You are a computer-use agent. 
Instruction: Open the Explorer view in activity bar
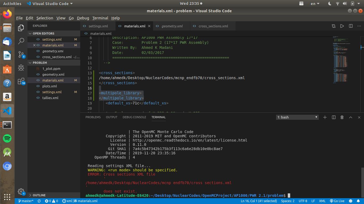click(21, 28)
